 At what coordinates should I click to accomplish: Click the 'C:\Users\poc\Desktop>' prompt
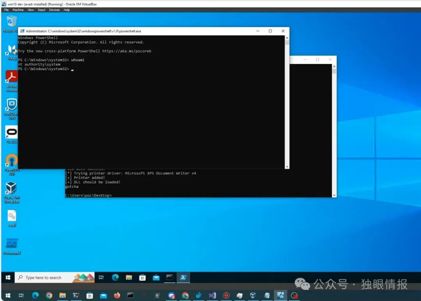click(x=88, y=195)
